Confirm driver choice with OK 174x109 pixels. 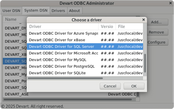coord(134,86)
